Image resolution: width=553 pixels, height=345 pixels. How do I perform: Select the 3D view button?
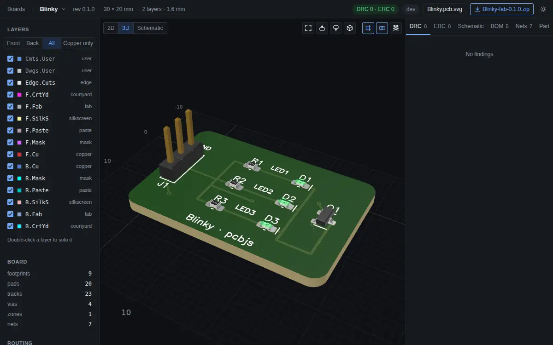126,28
